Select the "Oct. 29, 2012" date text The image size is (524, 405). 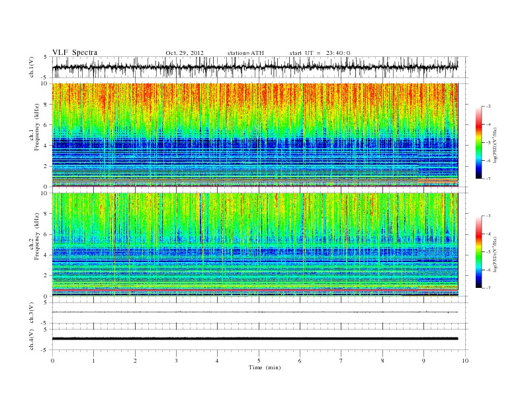185,53
